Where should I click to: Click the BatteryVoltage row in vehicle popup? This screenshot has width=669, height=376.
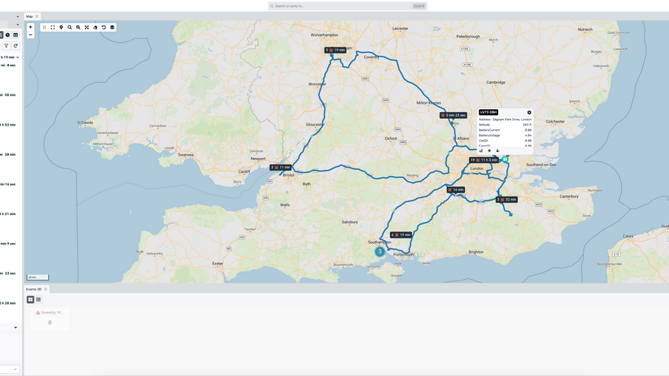(x=505, y=135)
